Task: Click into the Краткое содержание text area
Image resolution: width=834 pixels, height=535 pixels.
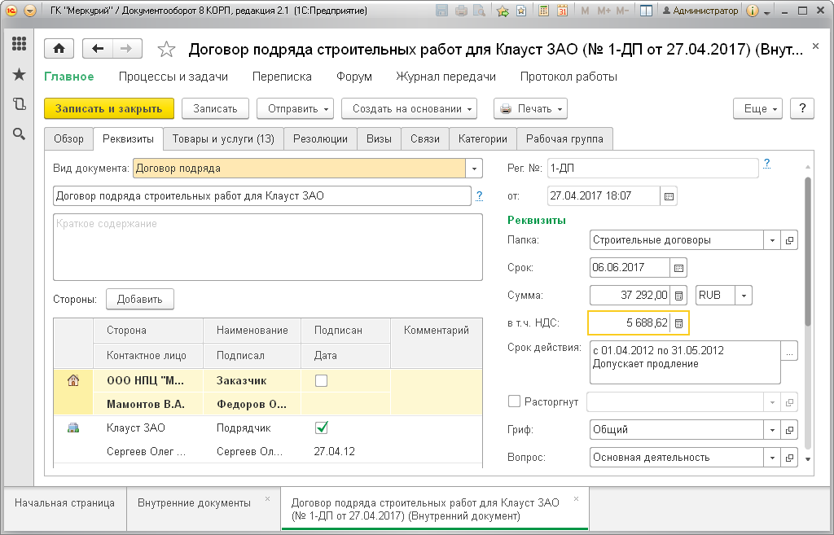Action: click(268, 248)
